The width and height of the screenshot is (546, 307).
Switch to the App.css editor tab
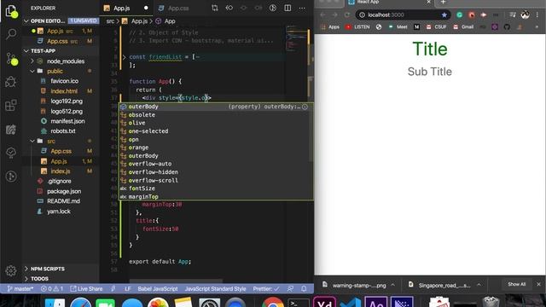[178, 8]
